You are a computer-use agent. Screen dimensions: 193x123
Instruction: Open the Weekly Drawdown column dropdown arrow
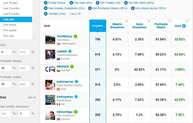126,21
